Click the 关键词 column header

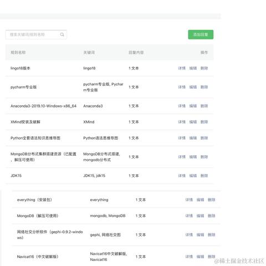(89, 53)
